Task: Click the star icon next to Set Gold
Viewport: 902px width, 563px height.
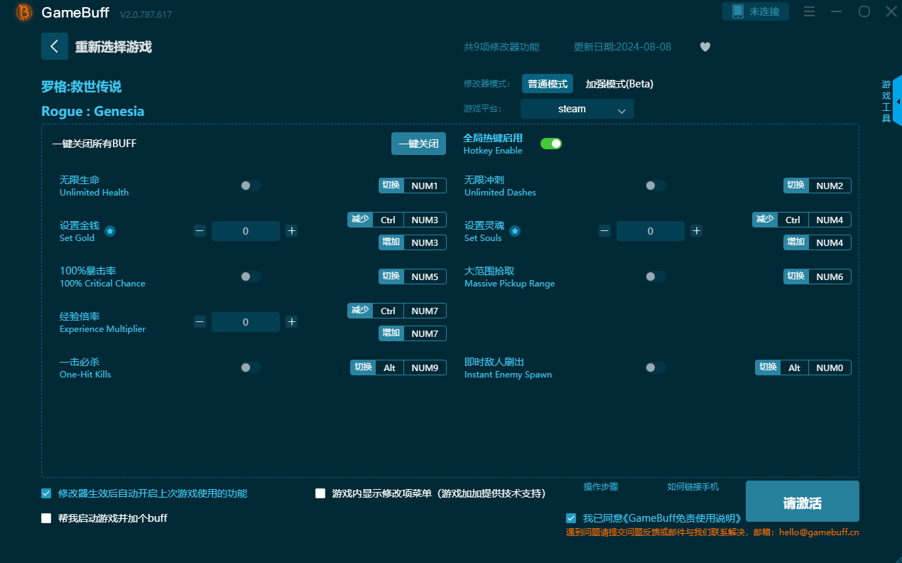Action: 110,231
